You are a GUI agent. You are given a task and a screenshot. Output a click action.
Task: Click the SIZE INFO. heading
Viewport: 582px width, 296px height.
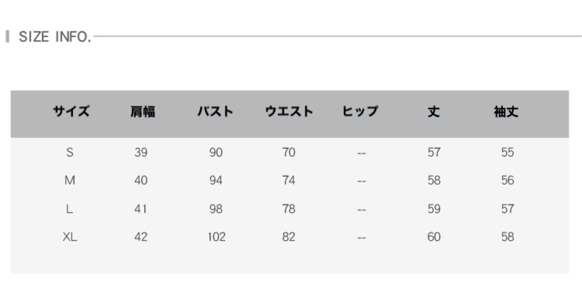point(55,36)
